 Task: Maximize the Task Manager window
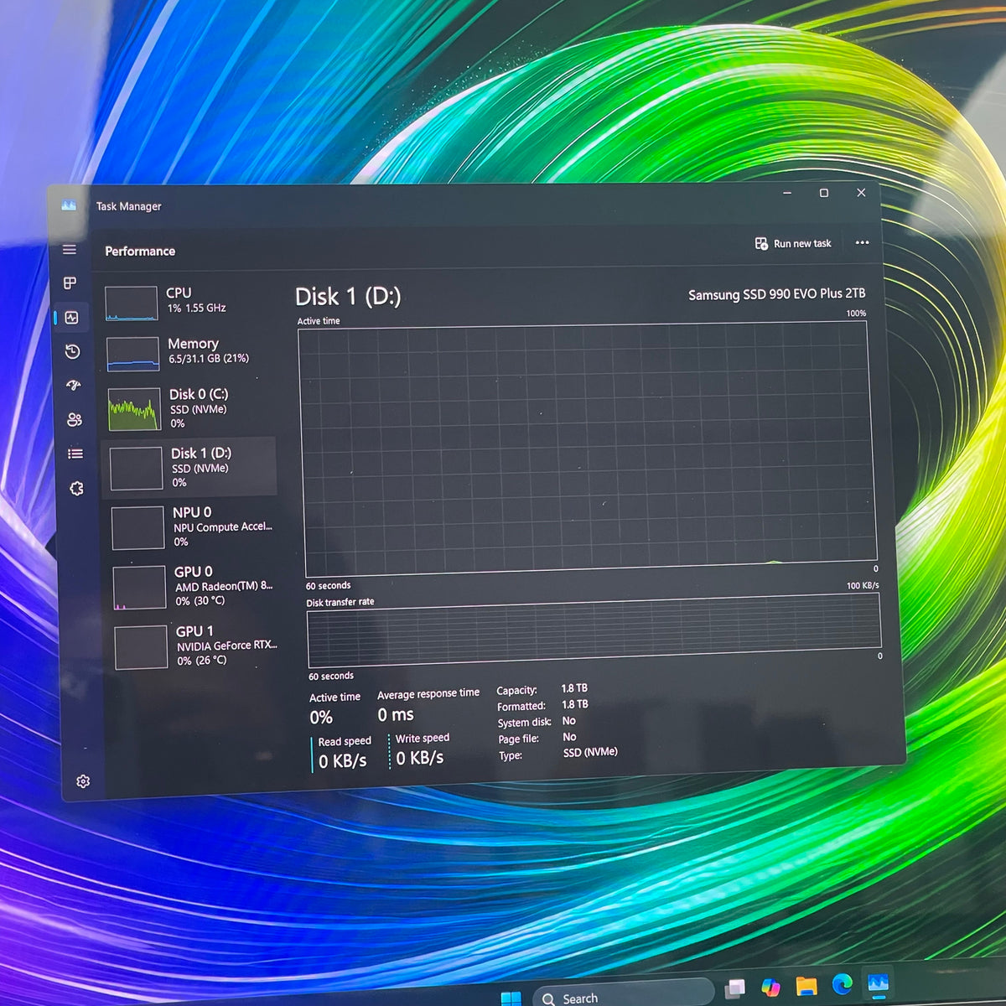[824, 193]
